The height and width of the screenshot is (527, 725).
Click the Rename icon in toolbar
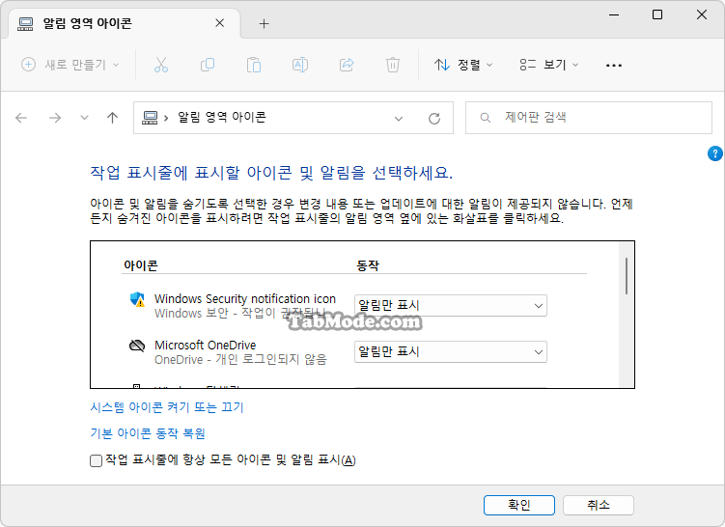click(300, 65)
